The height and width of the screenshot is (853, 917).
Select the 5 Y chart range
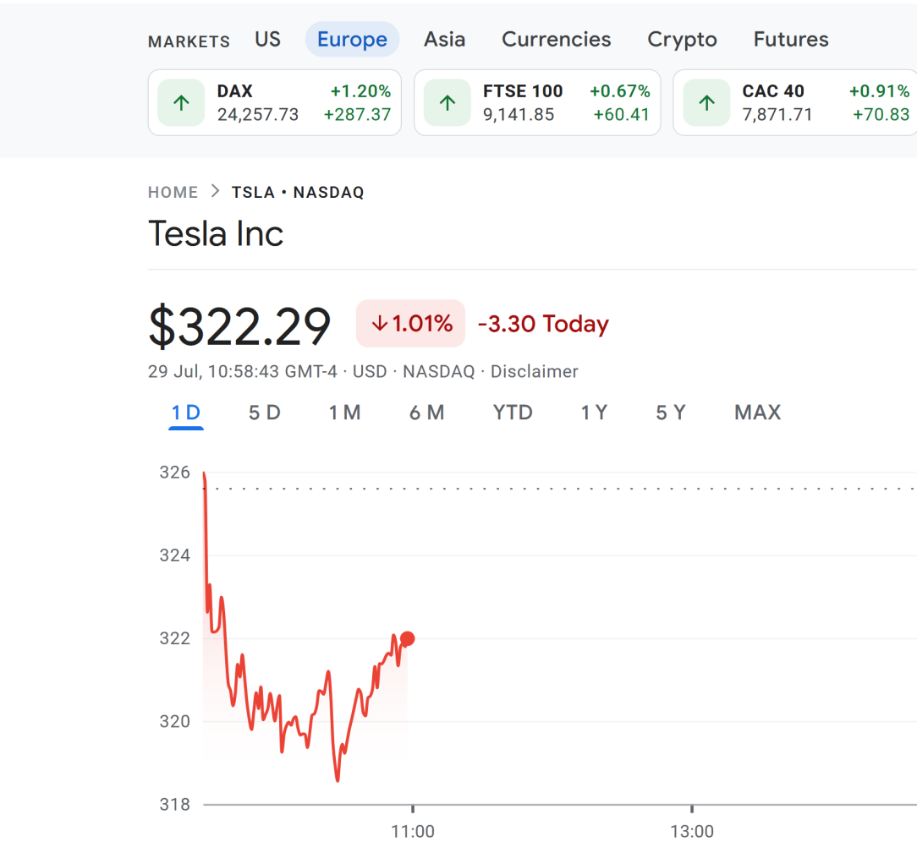click(x=671, y=413)
